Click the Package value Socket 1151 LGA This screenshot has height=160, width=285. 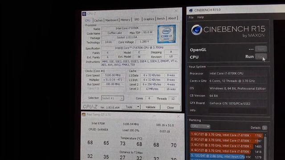tap(127, 37)
